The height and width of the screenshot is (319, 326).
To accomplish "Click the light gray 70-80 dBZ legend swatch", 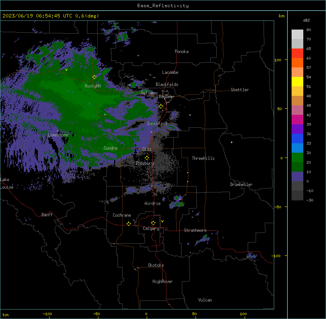I will pos(297,34).
